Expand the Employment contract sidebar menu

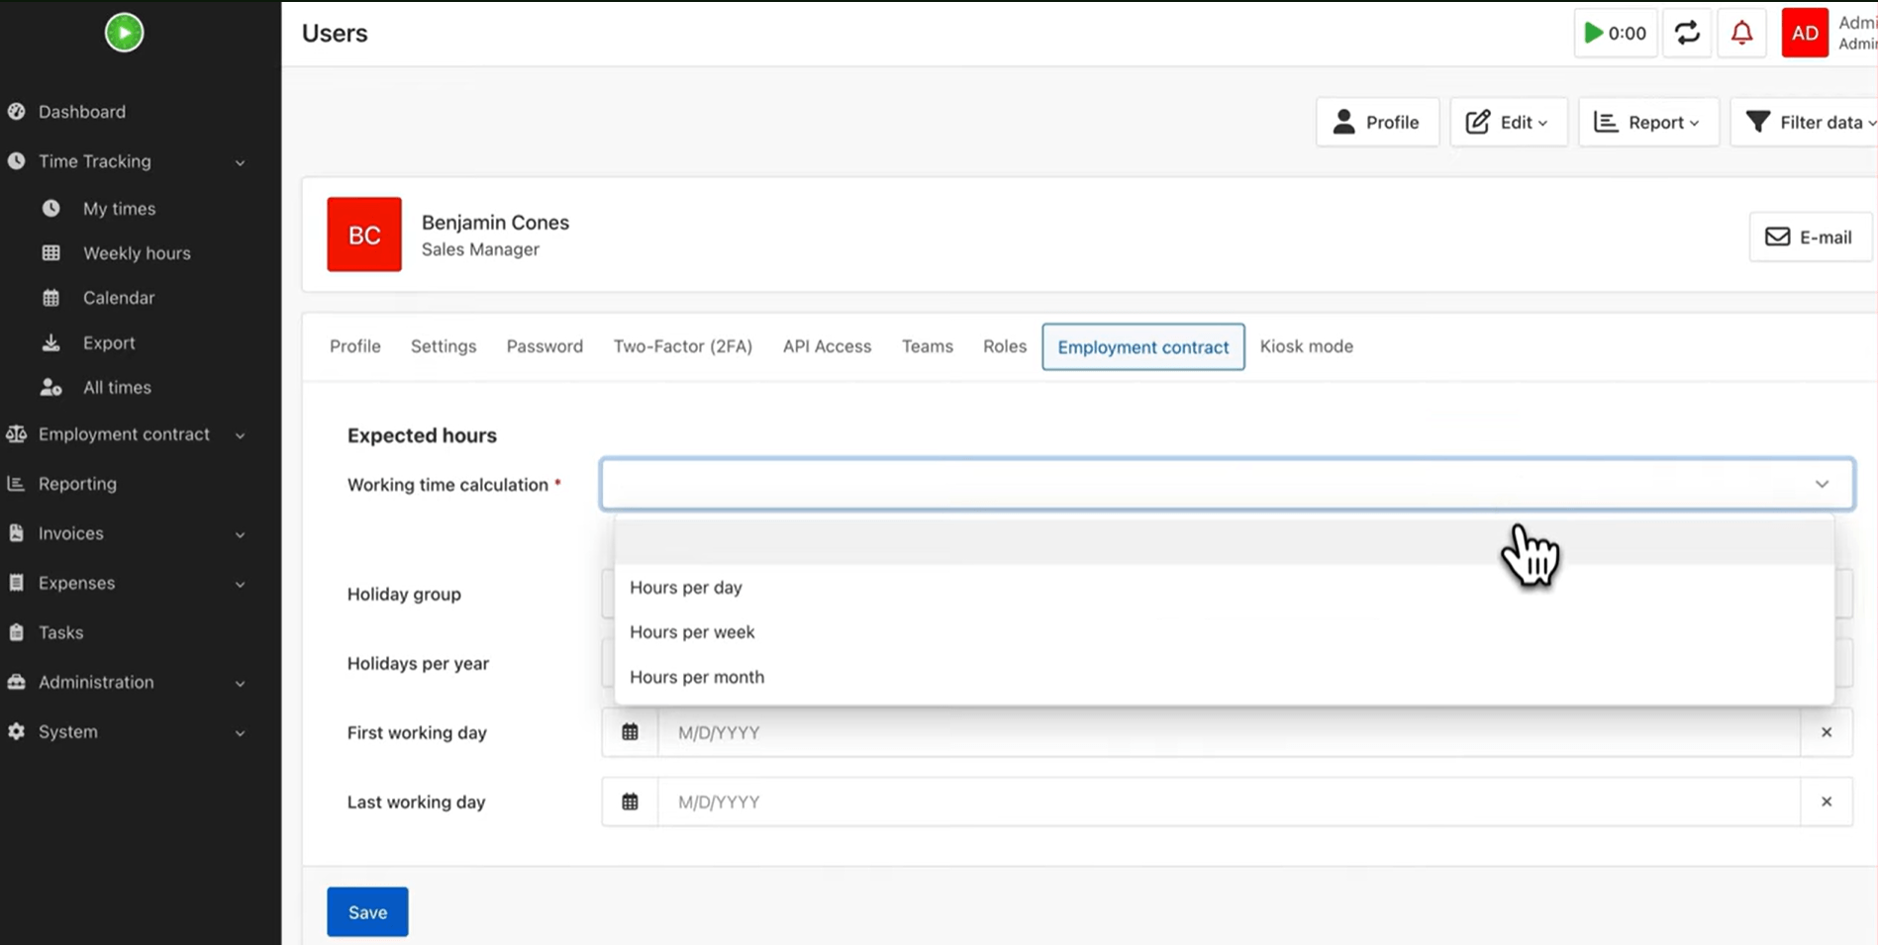click(x=240, y=435)
